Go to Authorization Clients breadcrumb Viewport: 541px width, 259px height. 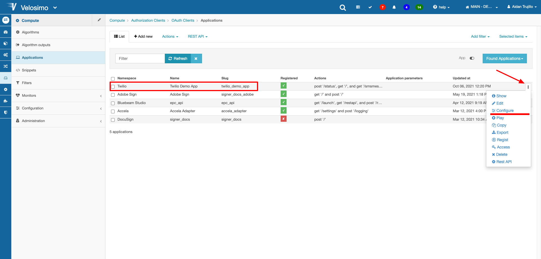click(x=148, y=21)
